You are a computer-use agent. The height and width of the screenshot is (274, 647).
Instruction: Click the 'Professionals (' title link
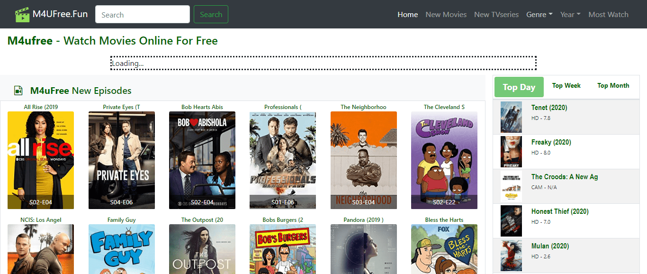[x=283, y=107]
